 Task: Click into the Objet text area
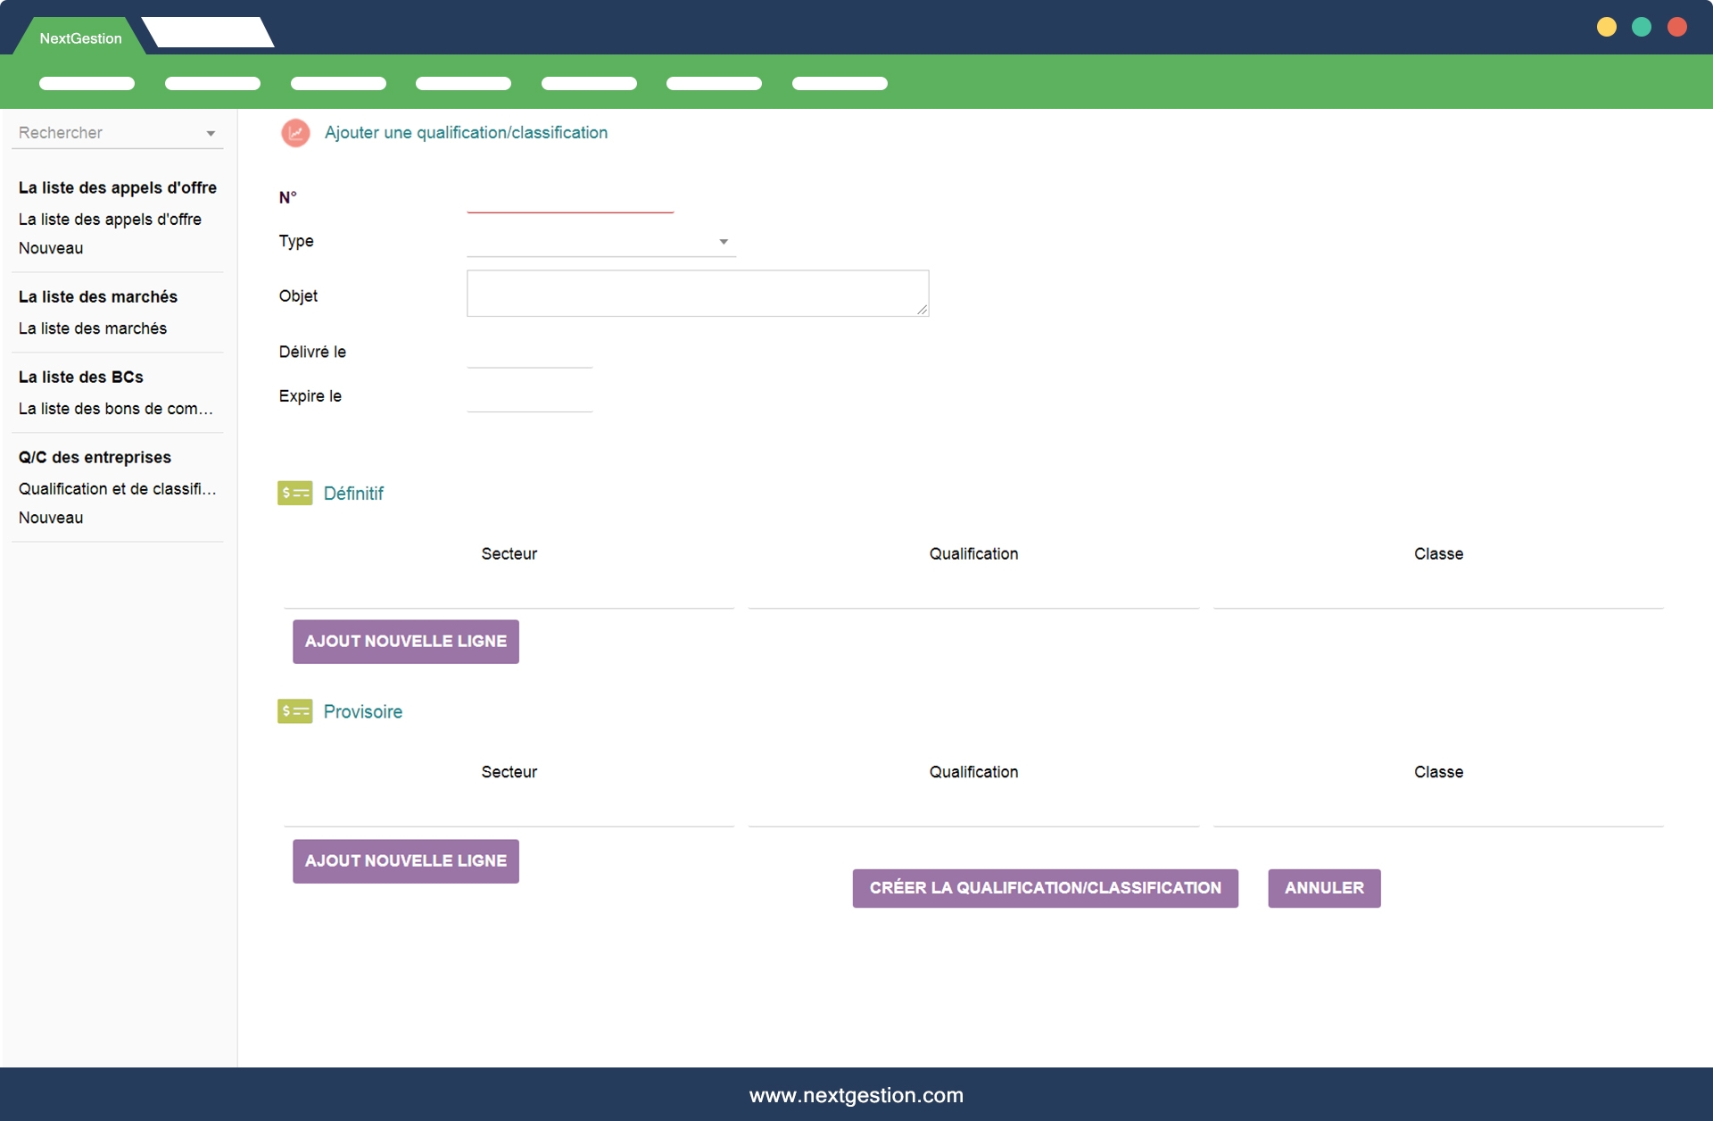(697, 294)
